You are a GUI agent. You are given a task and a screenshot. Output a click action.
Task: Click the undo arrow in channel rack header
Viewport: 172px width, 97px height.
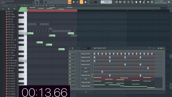coord(72,48)
